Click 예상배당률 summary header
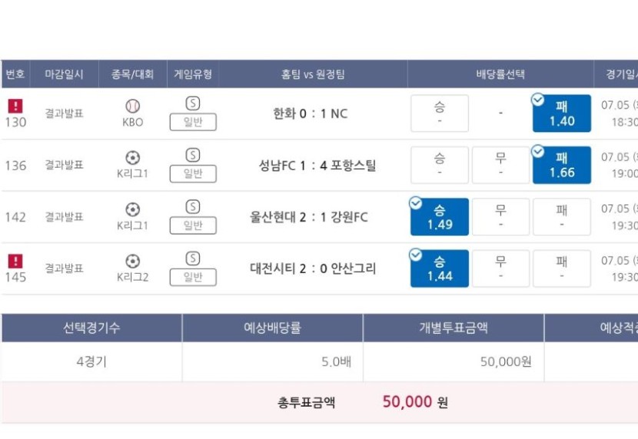Screen dimensions: 638x439 [273, 328]
